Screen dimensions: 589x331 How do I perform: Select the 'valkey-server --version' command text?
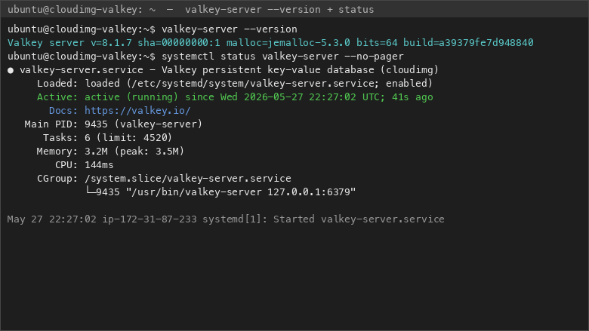point(229,29)
